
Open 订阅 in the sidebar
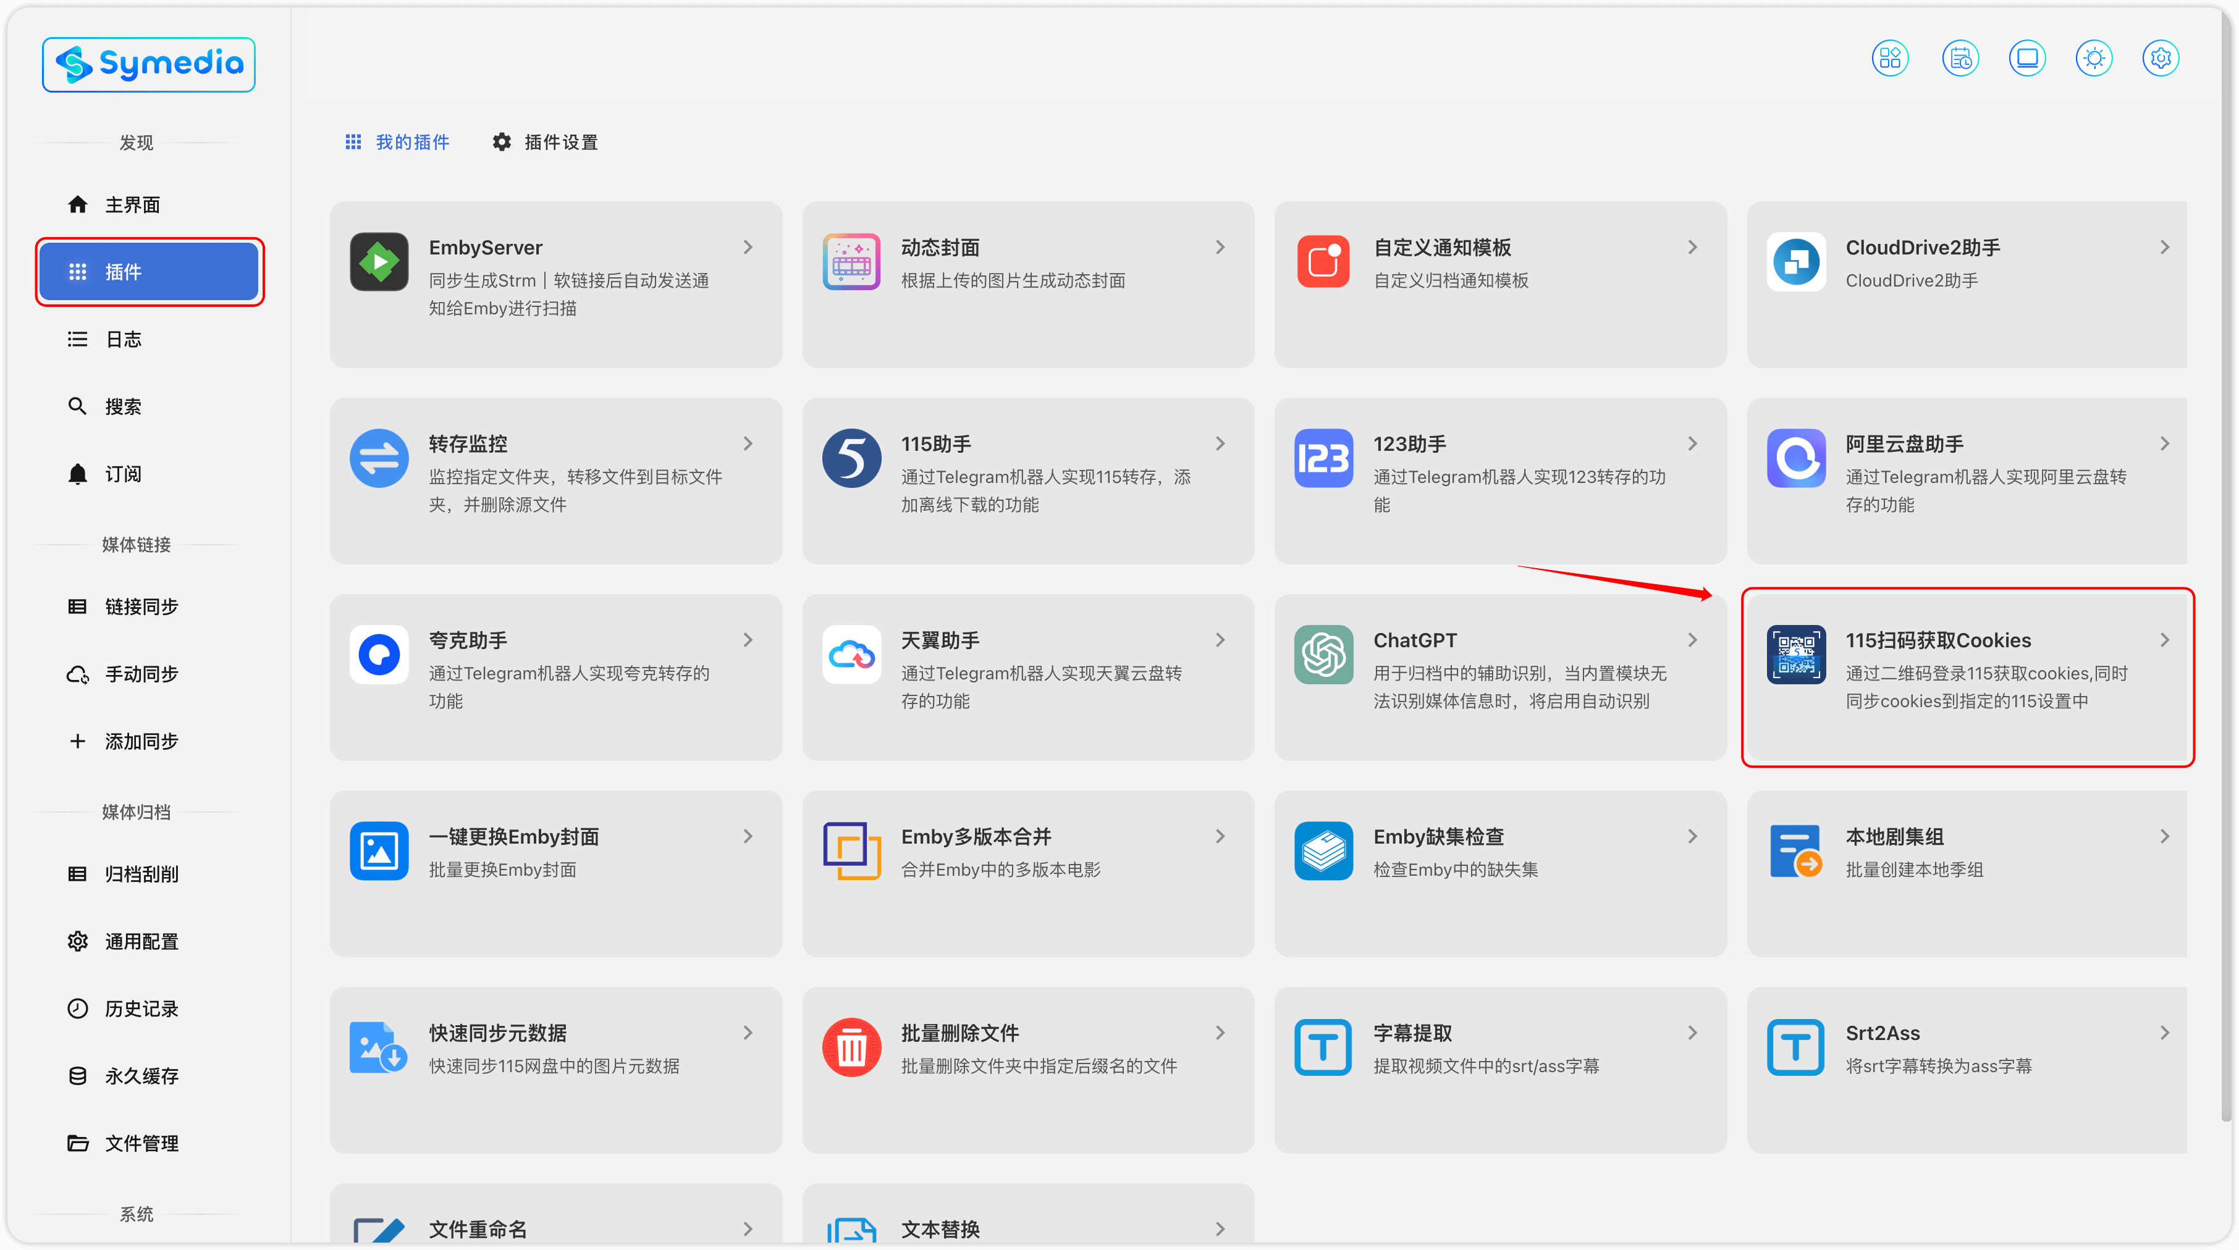(x=150, y=474)
